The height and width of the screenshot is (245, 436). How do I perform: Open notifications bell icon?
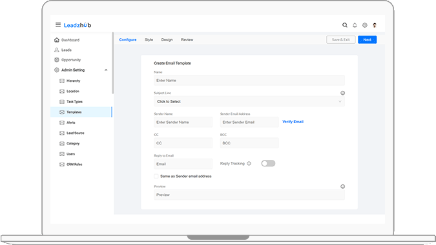(x=355, y=25)
